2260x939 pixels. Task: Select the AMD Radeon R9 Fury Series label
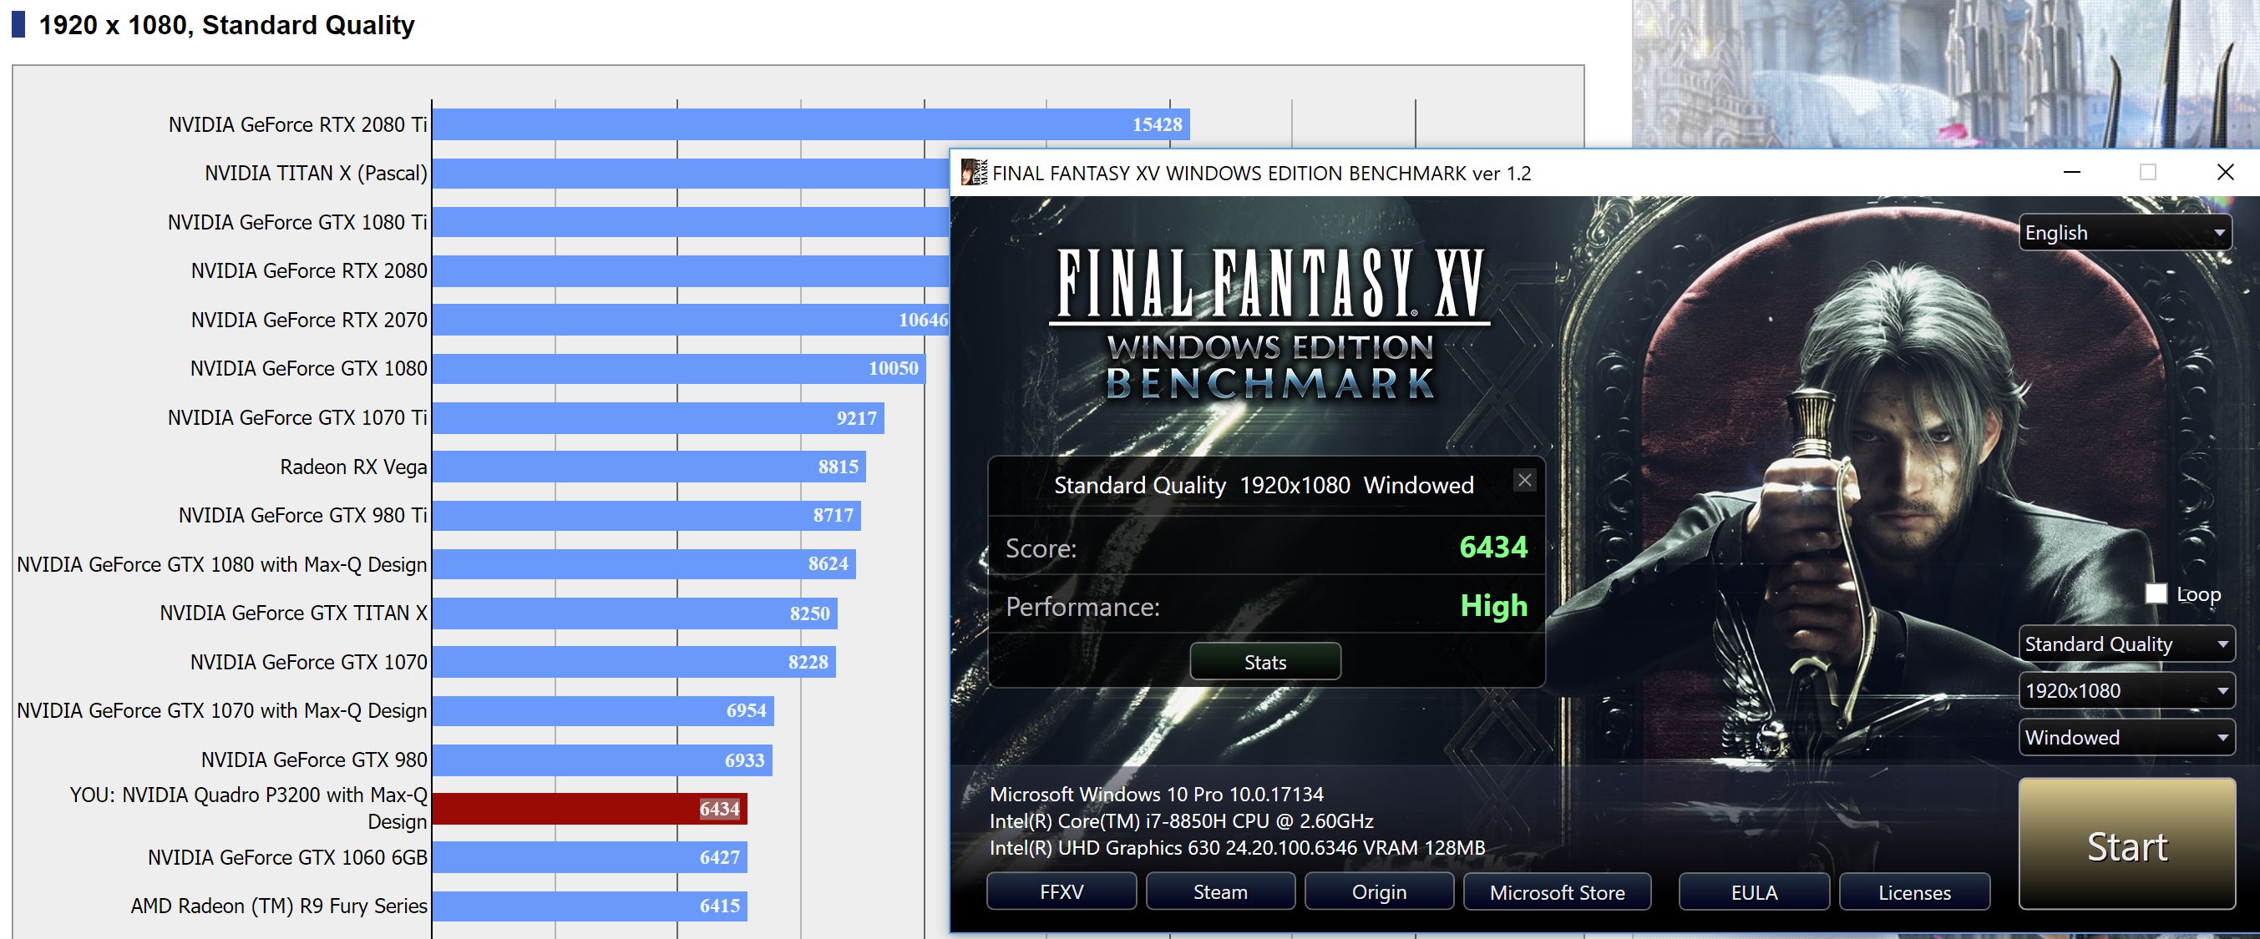click(x=279, y=906)
